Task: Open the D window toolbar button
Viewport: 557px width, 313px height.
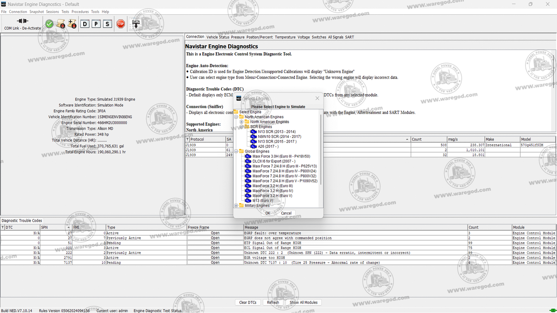Action: pos(85,24)
